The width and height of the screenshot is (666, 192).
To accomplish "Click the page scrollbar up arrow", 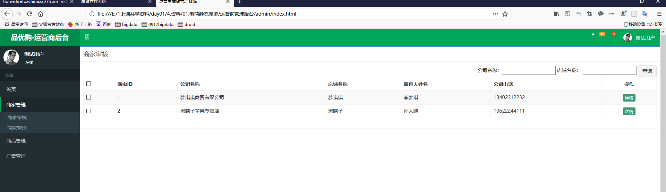I will (663, 32).
